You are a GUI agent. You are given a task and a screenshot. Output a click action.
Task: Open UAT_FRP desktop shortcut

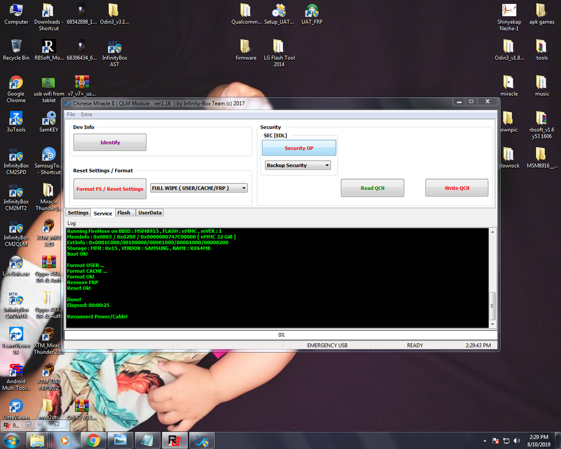point(311,15)
